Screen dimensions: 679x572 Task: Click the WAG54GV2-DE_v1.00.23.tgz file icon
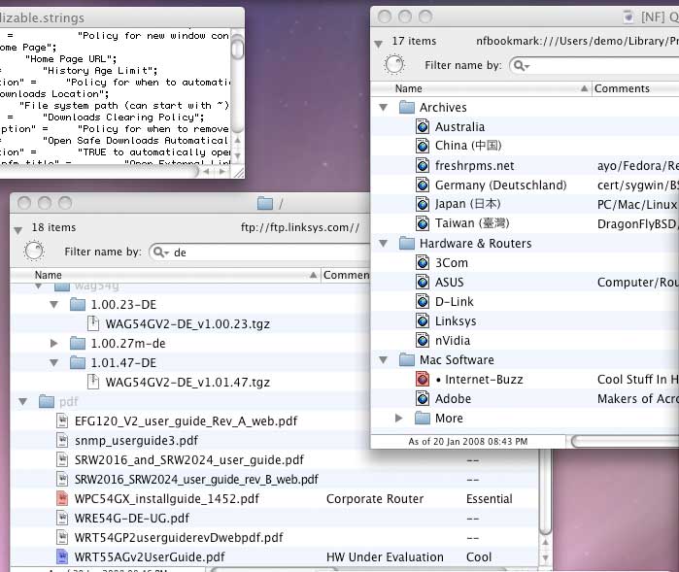93,324
